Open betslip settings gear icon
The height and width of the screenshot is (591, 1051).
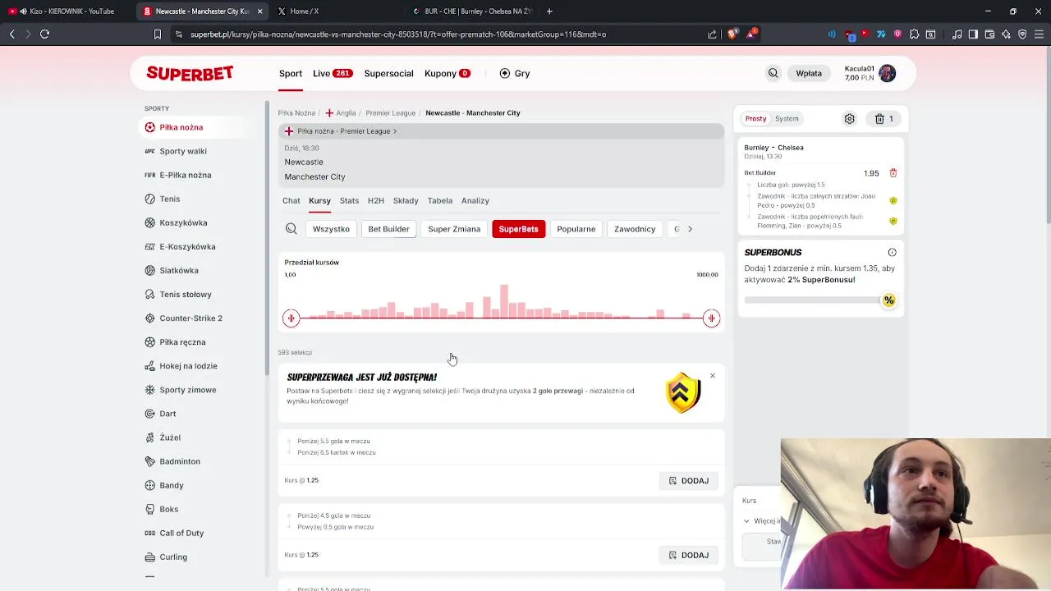tap(850, 119)
